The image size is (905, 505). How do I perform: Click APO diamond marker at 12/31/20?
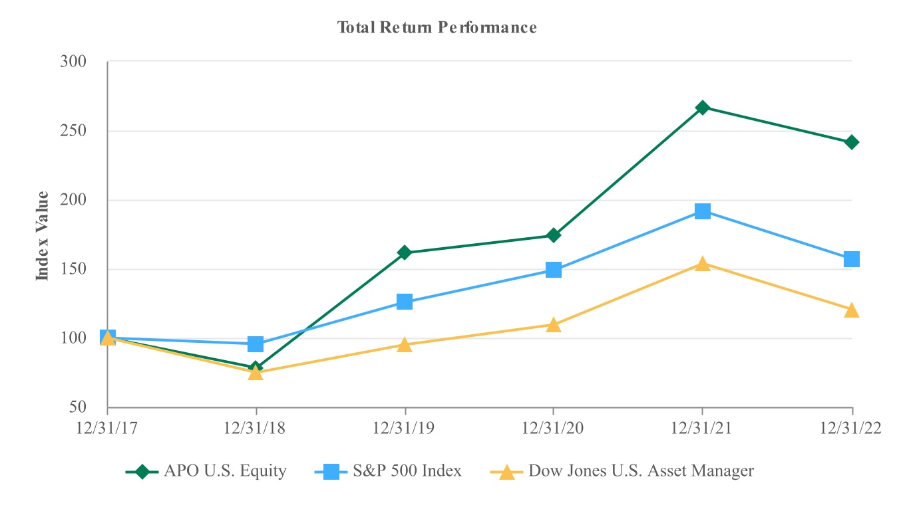pos(554,235)
